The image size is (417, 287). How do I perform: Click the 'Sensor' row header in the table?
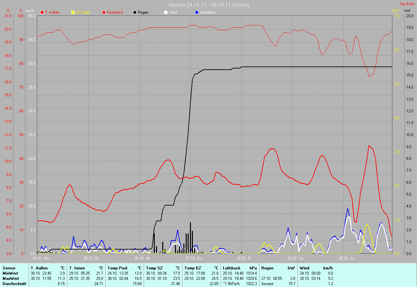pyautogui.click(x=9, y=268)
